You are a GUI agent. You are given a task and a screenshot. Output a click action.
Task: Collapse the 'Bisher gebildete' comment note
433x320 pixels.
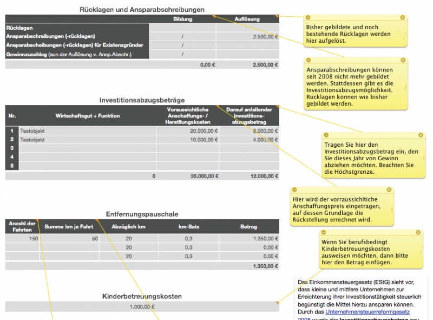307,18
